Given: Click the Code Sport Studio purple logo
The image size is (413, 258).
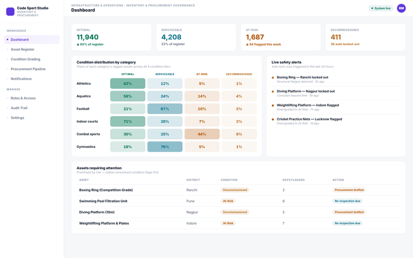Looking at the screenshot, I should click(10, 12).
